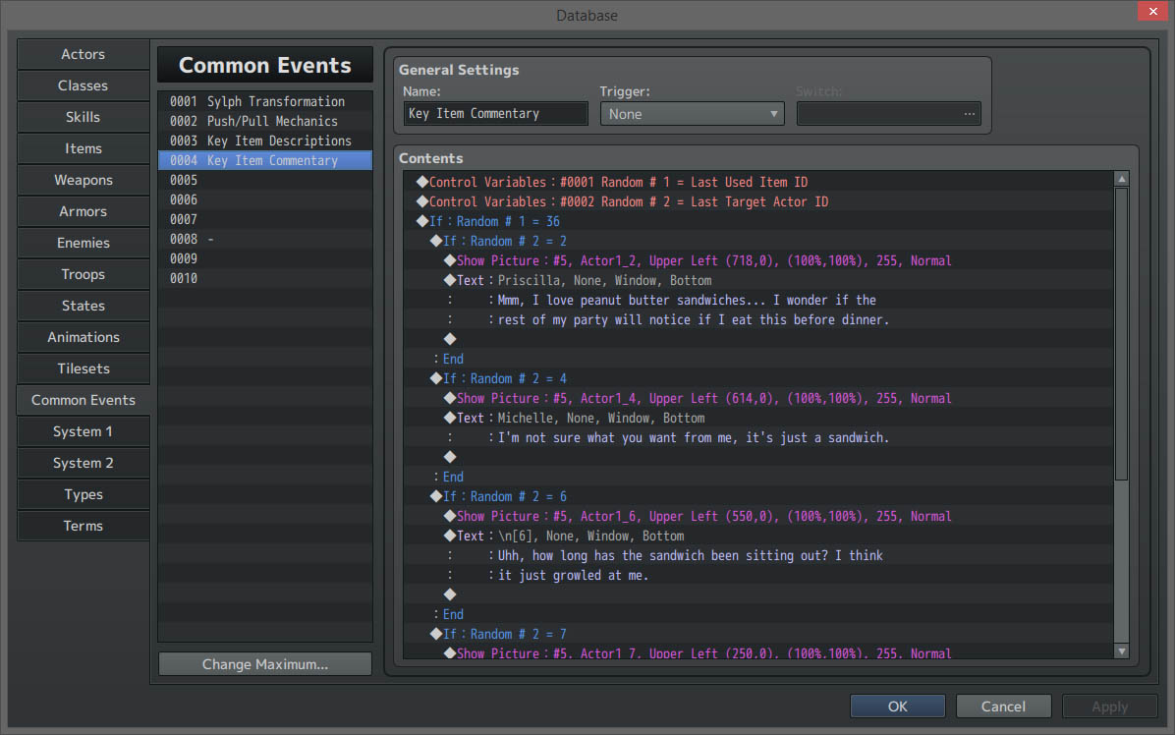Select the 'If : Random # 2 = 2' line
1175x735 pixels.
pos(758,241)
